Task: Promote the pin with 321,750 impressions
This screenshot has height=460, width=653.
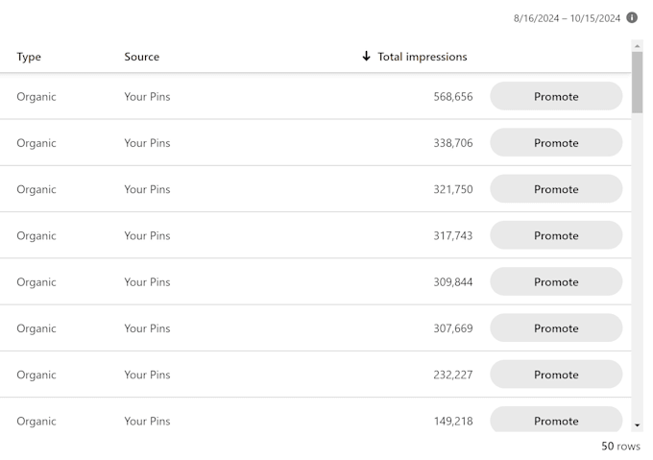Action: click(x=556, y=189)
